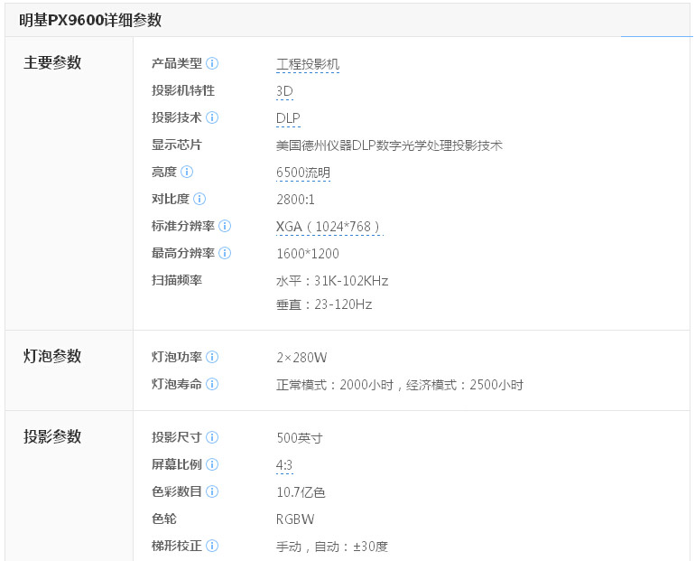This screenshot has width=695, height=561.
Task: Open the 工程投影机 link
Action: point(308,64)
